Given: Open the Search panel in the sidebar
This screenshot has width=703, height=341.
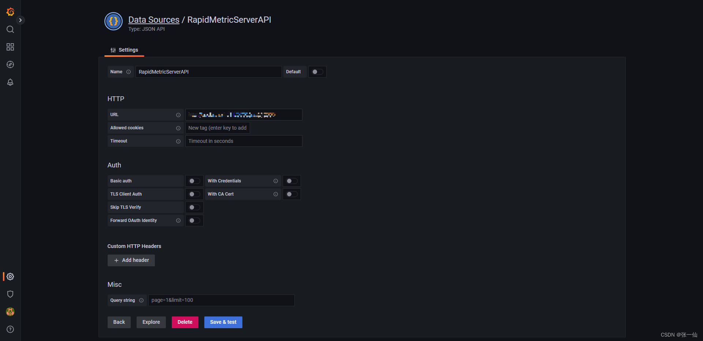Looking at the screenshot, I should (10, 29).
